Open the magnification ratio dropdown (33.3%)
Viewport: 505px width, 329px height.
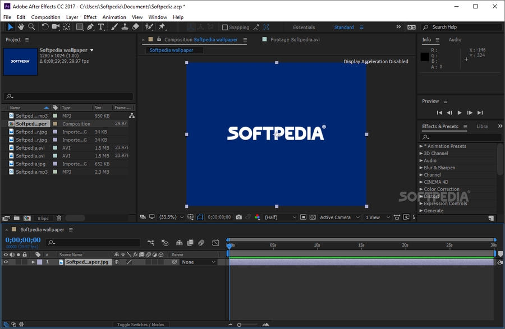[169, 217]
